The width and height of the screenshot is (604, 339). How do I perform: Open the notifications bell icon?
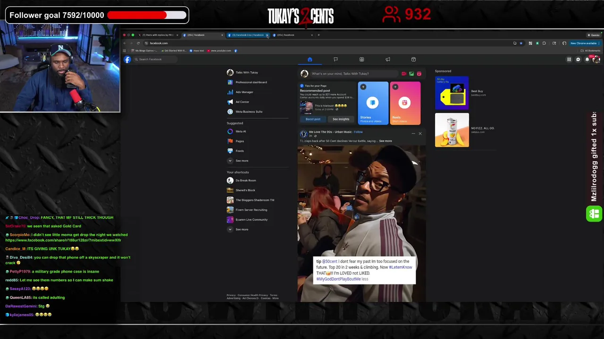587,59
